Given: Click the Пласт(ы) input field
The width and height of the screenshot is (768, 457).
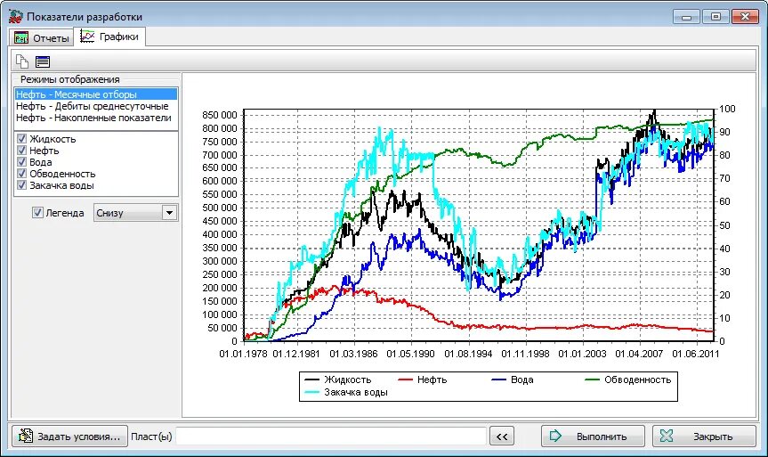Looking at the screenshot, I should pos(331,436).
